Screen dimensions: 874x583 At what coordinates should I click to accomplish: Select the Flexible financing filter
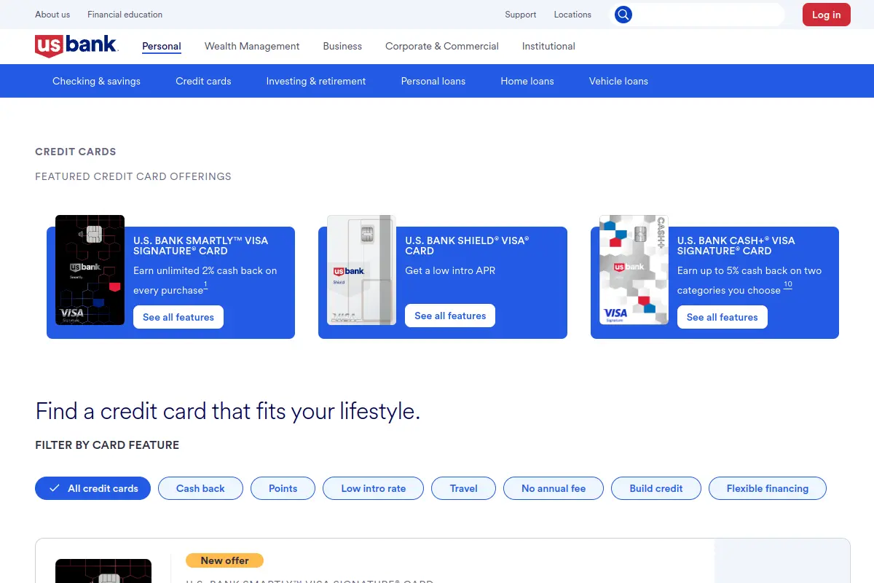click(768, 488)
